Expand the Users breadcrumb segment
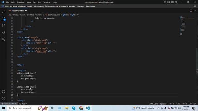This screenshot has height=111, width=198. click(15, 15)
